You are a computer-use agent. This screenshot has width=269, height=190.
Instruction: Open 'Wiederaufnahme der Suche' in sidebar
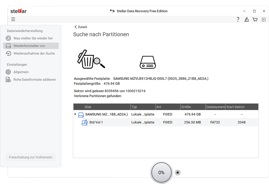coord(31,53)
